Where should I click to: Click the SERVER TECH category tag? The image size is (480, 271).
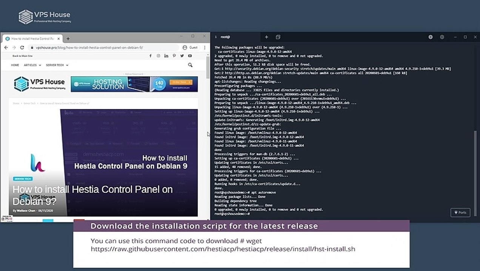23,179
